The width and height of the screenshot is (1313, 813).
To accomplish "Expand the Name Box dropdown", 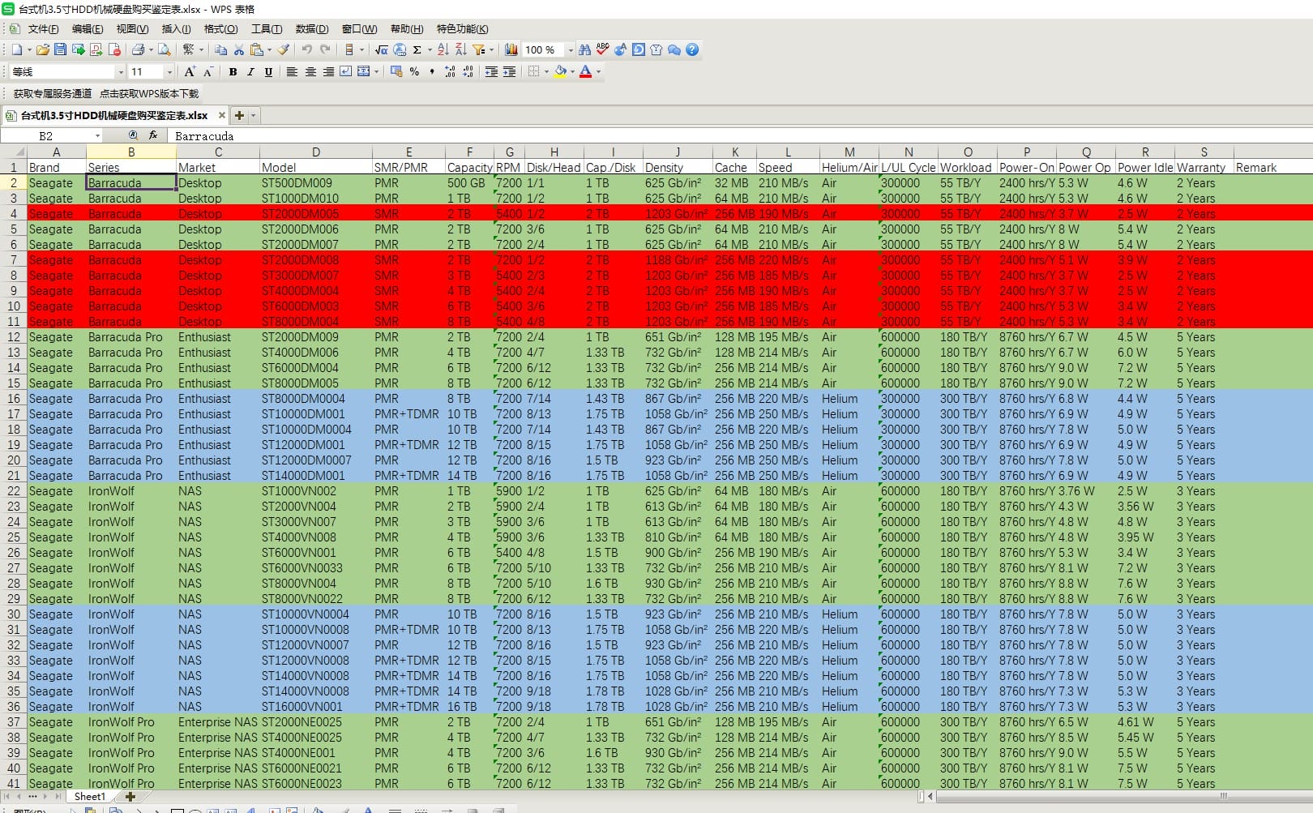I will [98, 135].
